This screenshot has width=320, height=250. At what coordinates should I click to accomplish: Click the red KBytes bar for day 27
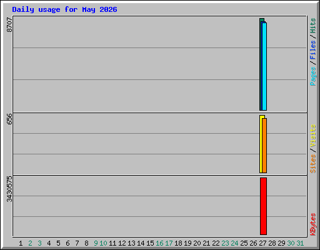coord(263,206)
